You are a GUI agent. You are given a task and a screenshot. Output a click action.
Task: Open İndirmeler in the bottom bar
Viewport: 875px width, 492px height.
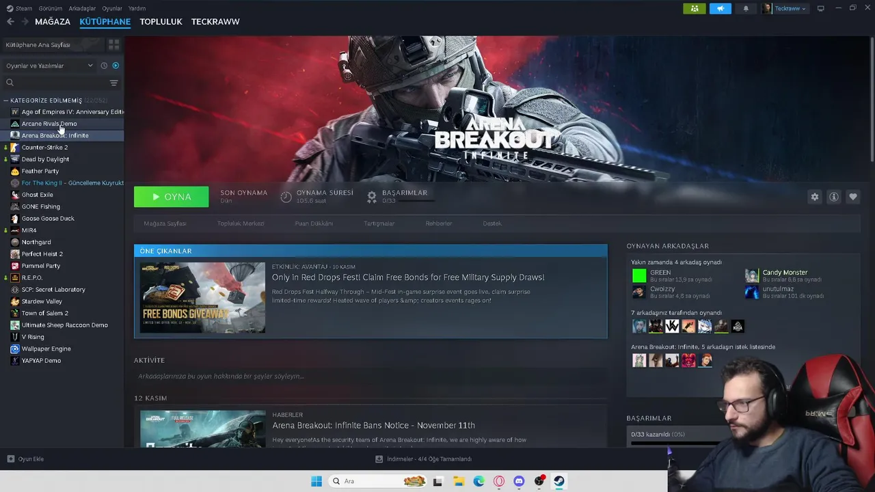(x=424, y=459)
